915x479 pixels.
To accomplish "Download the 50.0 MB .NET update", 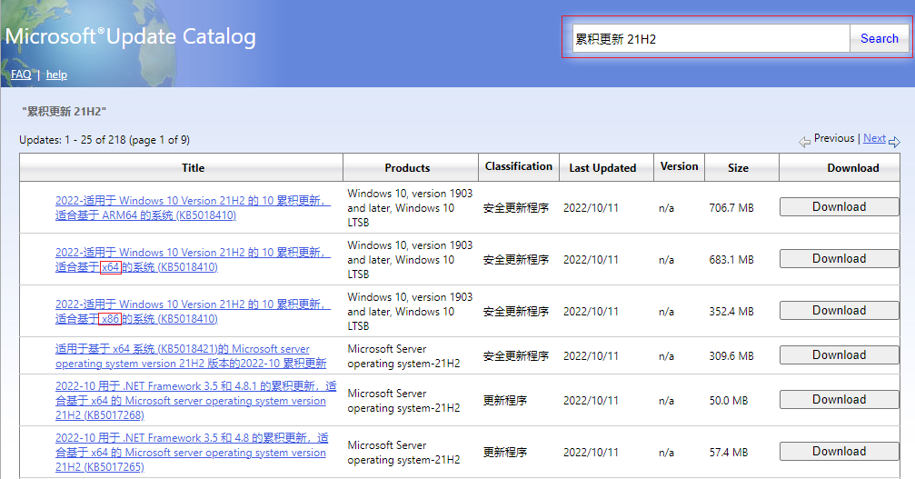I will pos(840,399).
